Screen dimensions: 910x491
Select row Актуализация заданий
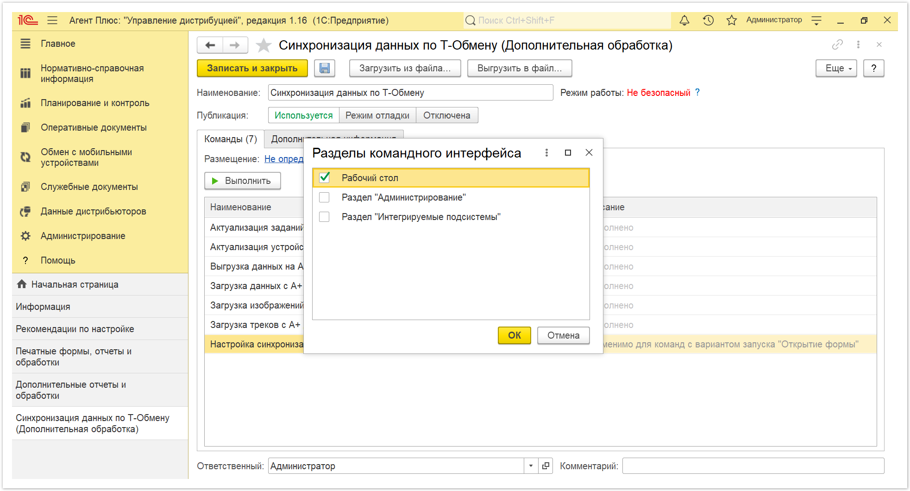(254, 227)
